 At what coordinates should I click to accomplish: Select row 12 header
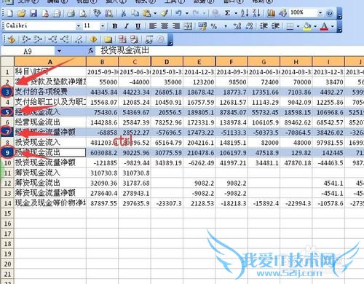coord(7,183)
